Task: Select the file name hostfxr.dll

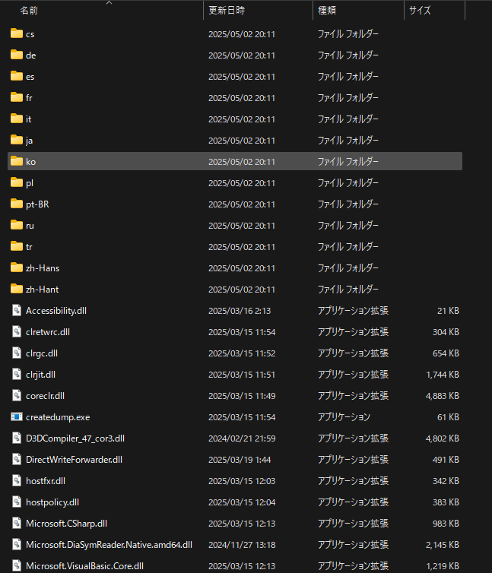Action: (x=46, y=481)
